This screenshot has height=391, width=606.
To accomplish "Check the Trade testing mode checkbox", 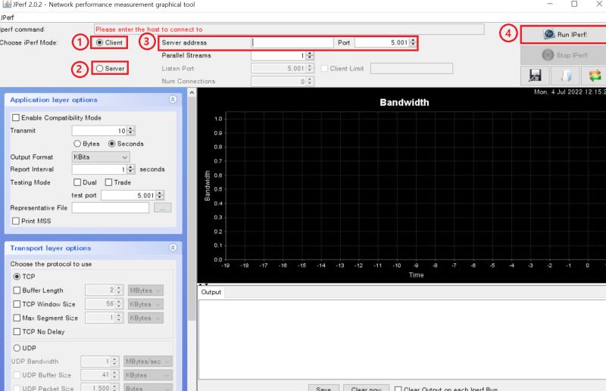I will (108, 182).
